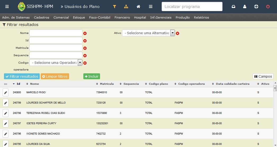The width and height of the screenshot is (277, 147).
Task: Edit MARCELO RIGO row pencil icon
Action: (x=6, y=92)
